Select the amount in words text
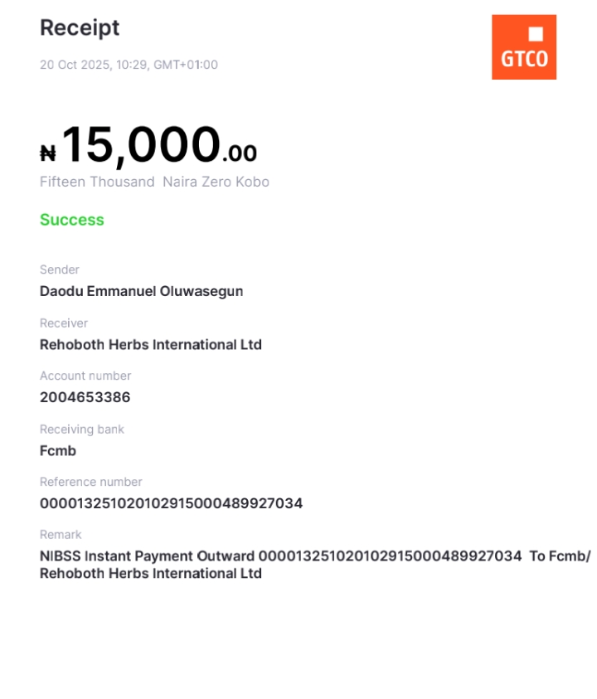The width and height of the screenshot is (597, 699). coord(154,182)
